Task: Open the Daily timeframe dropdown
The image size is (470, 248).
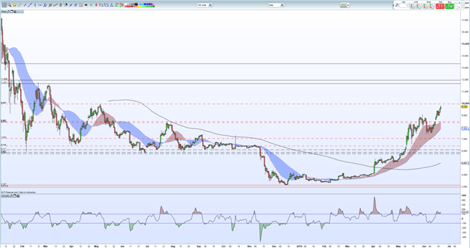Action: (x=276, y=5)
